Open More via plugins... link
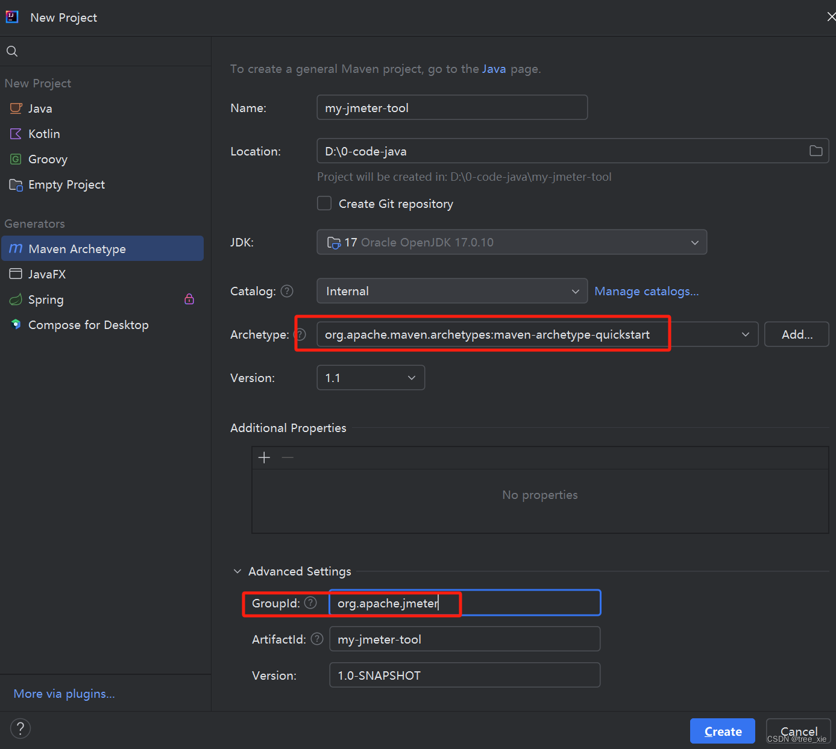The width and height of the screenshot is (836, 749). pyautogui.click(x=64, y=694)
